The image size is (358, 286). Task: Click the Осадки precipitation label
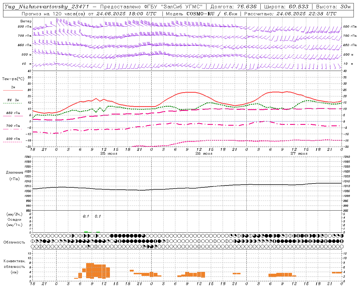pos(15,220)
